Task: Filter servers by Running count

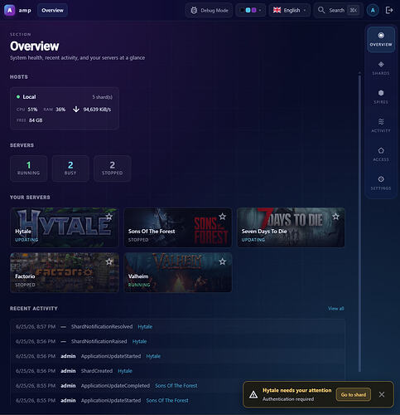Action: pos(28,168)
